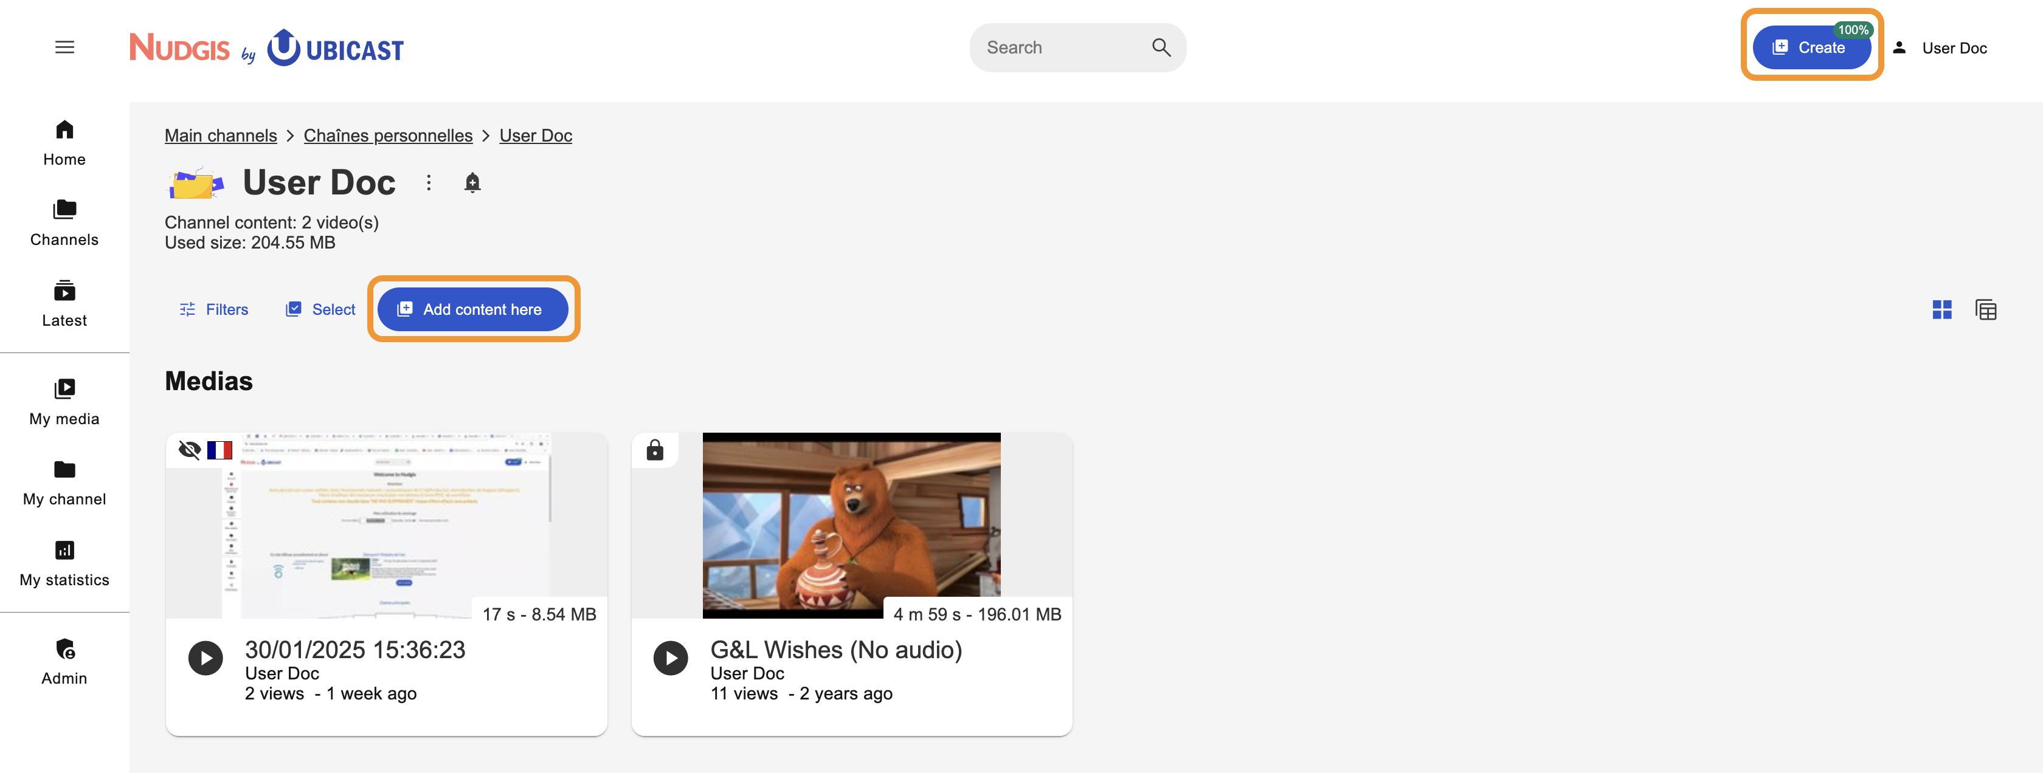This screenshot has width=2043, height=773.
Task: Click the '4 m 59 s - 196.01 MB' label
Action: (x=977, y=614)
